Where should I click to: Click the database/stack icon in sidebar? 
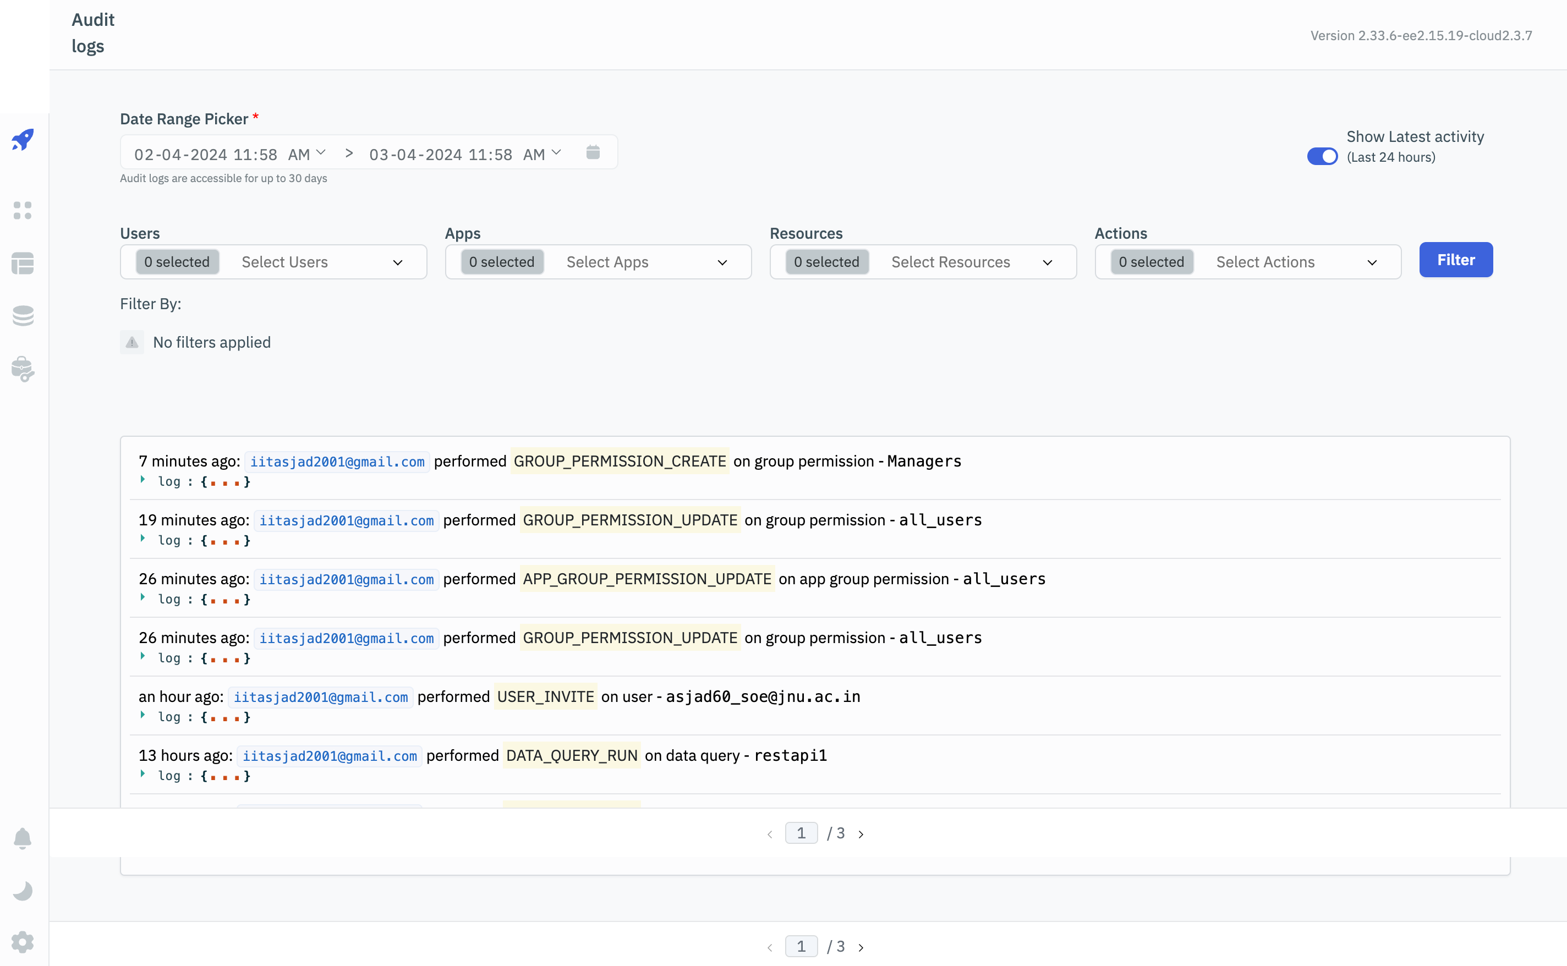25,315
